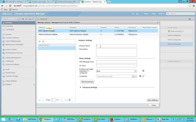Go back in the browser
Viewport: 196px width, 122px height.
pos(2,6)
